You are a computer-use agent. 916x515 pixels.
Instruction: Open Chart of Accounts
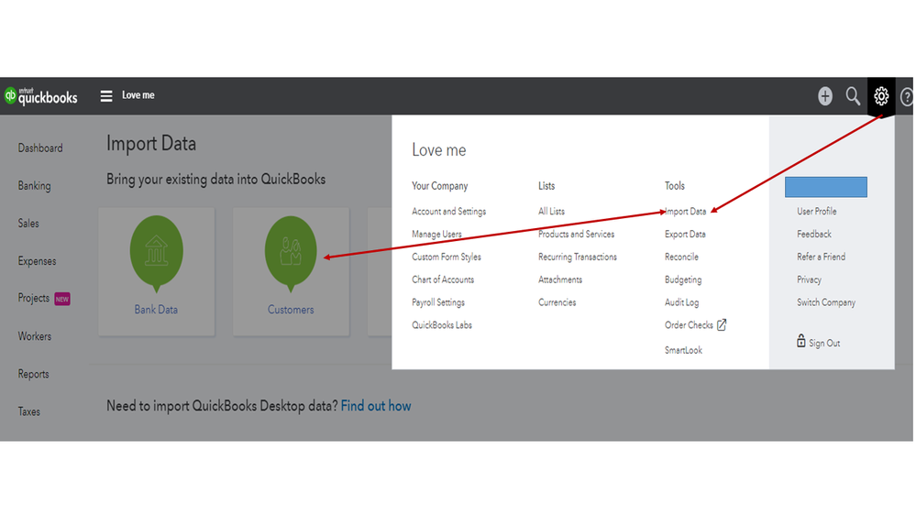coord(443,279)
